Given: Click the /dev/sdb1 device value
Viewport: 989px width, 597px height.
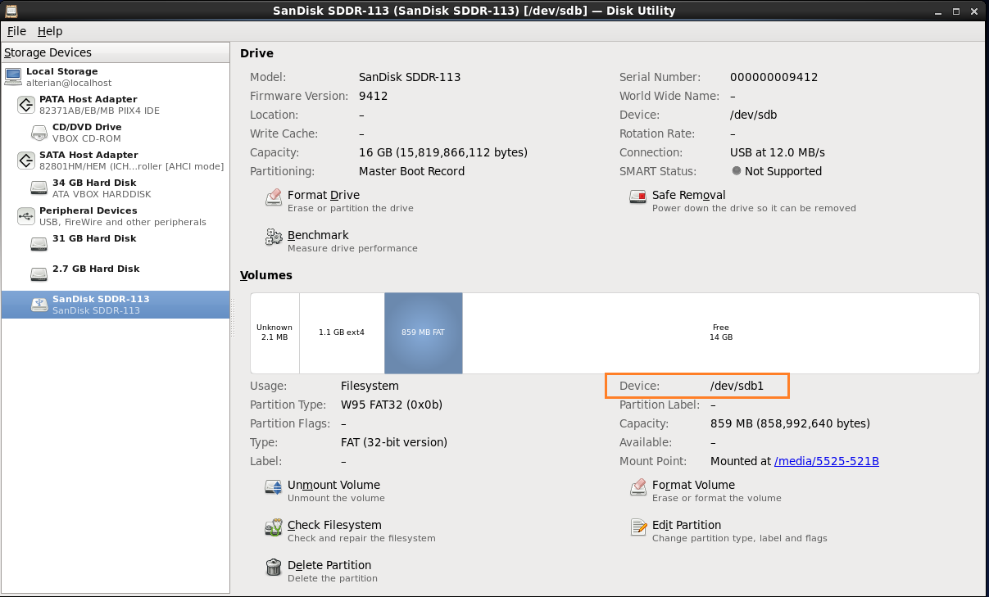Looking at the screenshot, I should click(737, 386).
